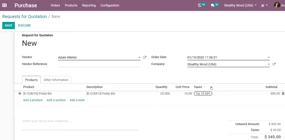The image size is (285, 140).
Task: Click the Subtotal cell 300.00
Action: [275, 93]
